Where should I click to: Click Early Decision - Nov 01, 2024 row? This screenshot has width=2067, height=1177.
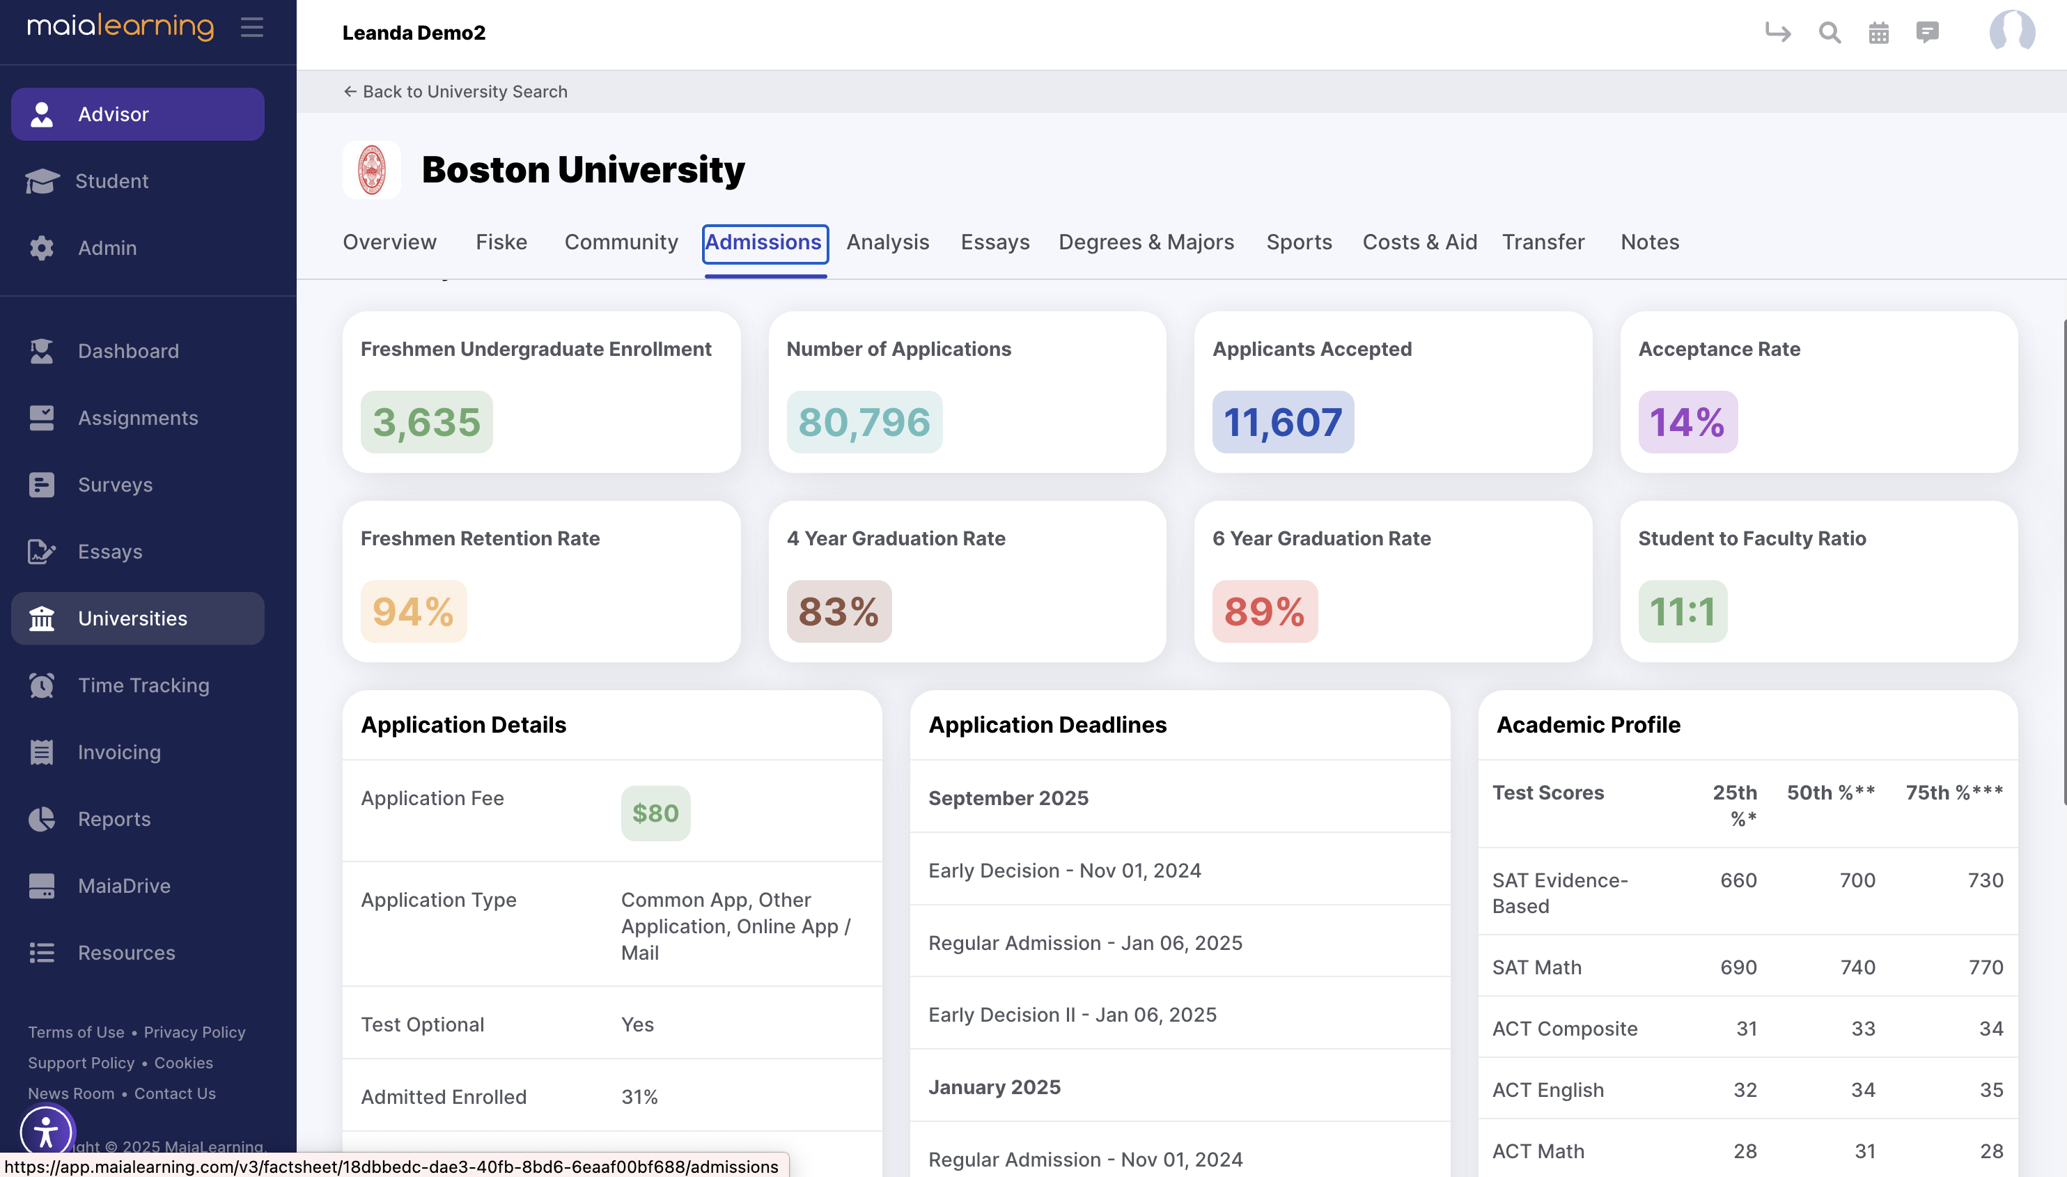(x=1180, y=870)
